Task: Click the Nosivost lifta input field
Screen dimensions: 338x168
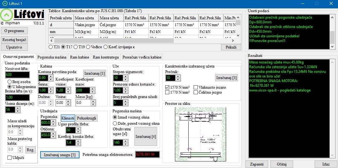Action: [17, 75]
